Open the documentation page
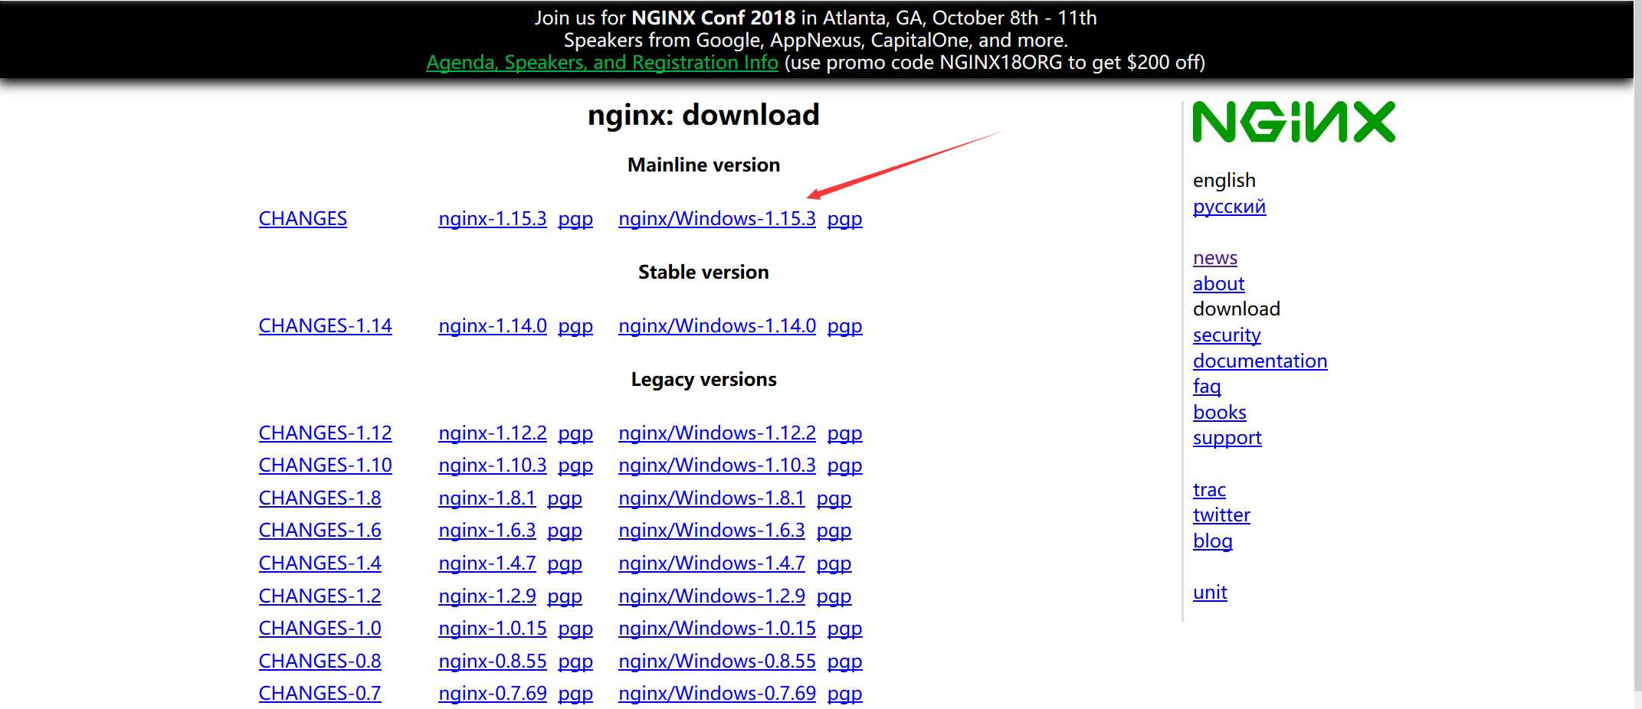The height and width of the screenshot is (709, 1642). pyautogui.click(x=1260, y=361)
